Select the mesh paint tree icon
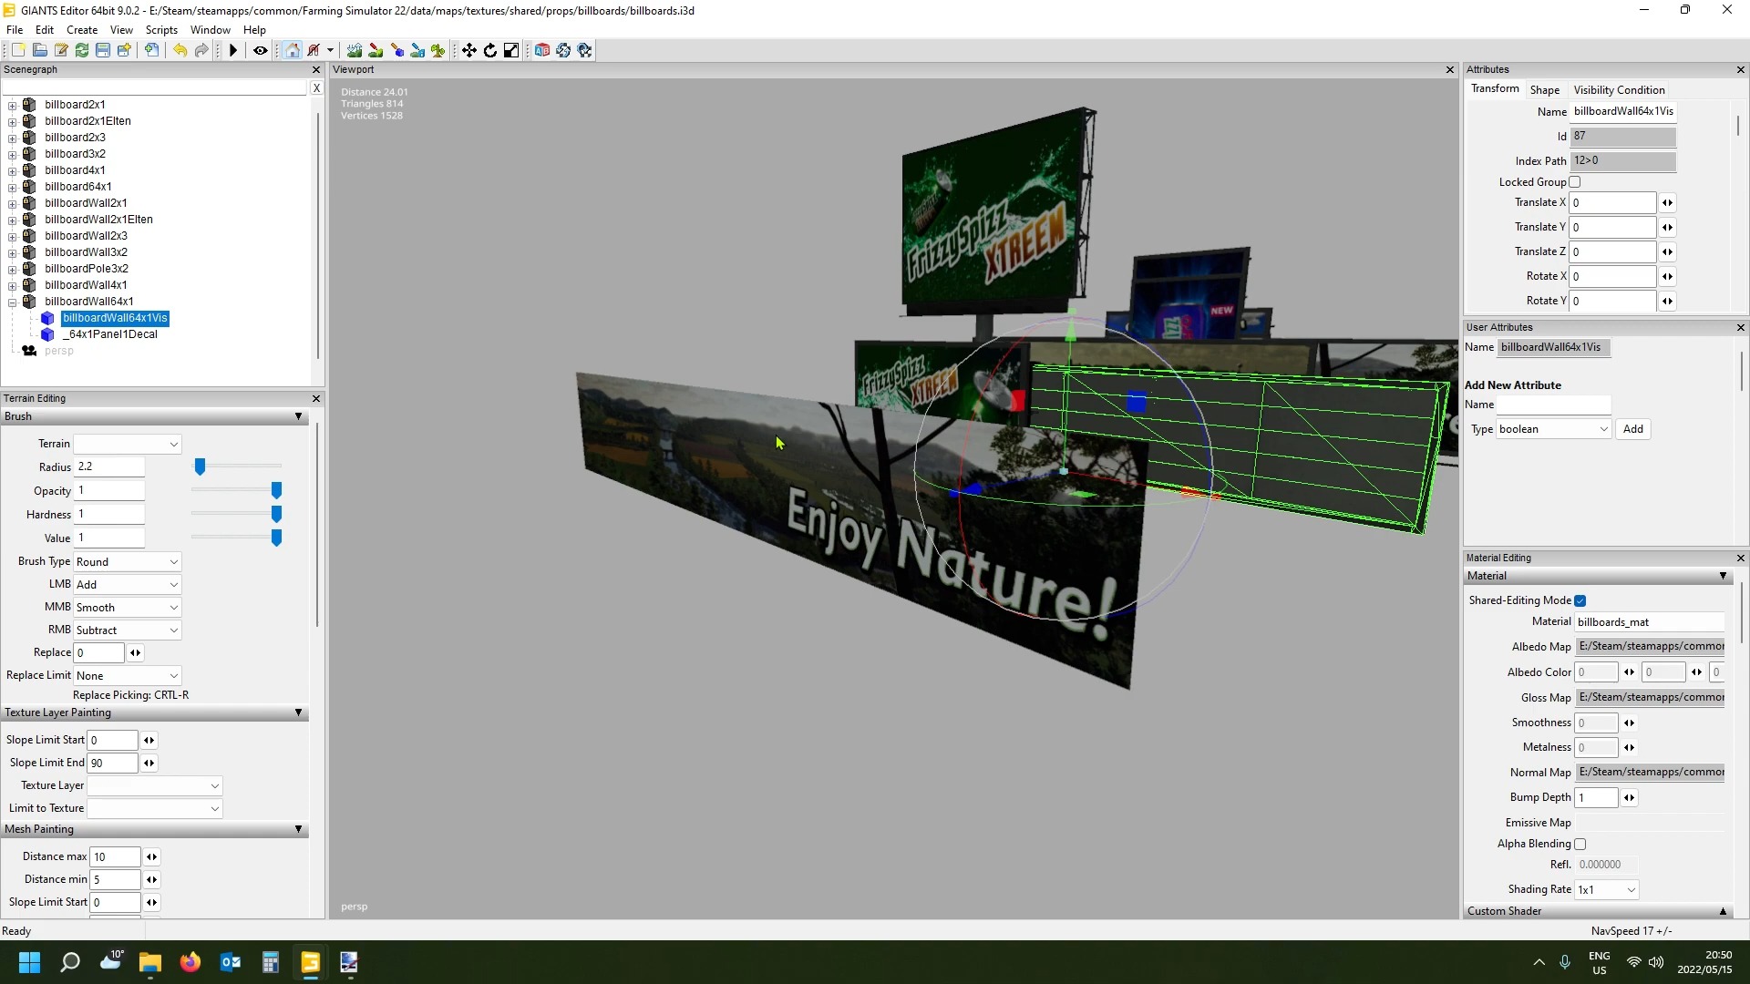 point(438,50)
